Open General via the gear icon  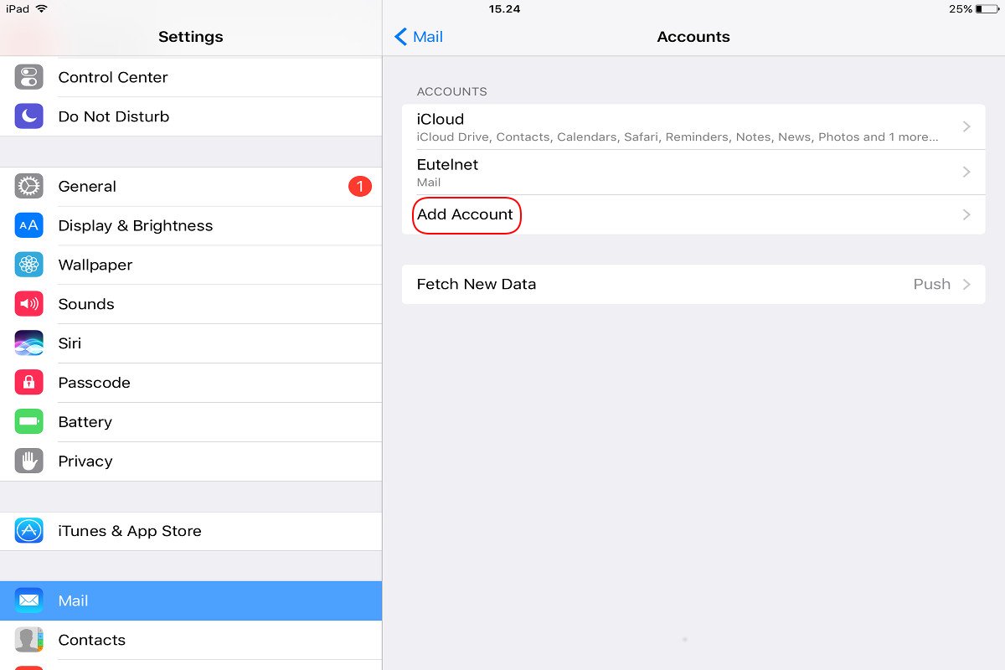click(29, 186)
